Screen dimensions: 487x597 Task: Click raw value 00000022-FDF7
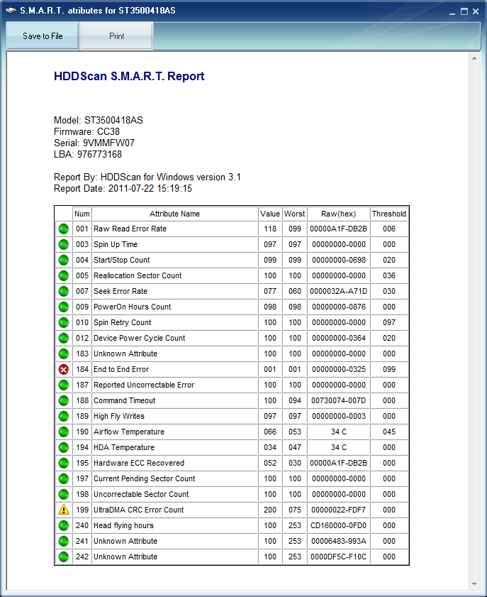point(338,510)
